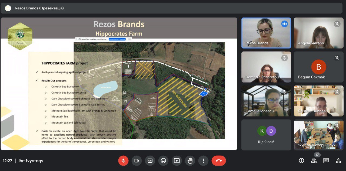Image resolution: width=346 pixels, height=171 pixels.
Task: Click the 'Hippocrates Farm' slide subtitle
Action: 119,34
